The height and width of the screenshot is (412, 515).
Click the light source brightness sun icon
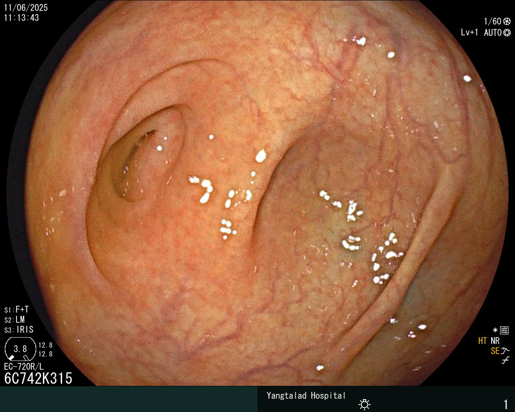[365, 404]
